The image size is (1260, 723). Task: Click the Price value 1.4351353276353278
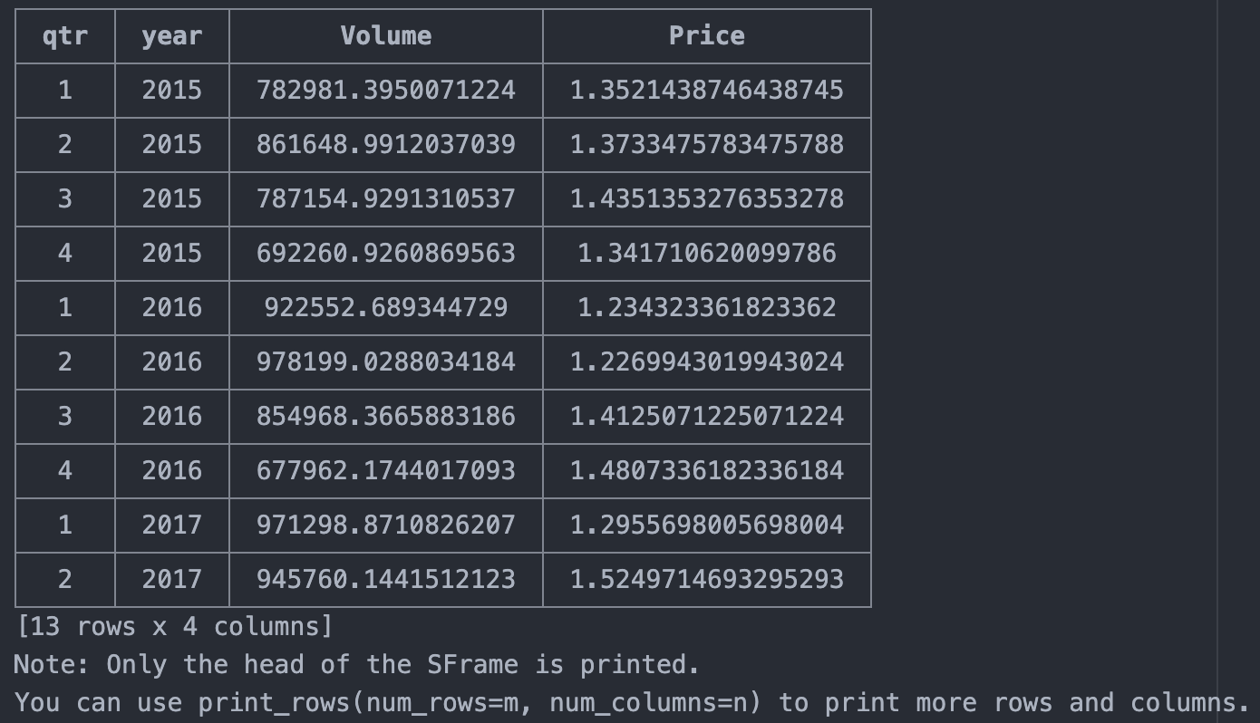(706, 199)
